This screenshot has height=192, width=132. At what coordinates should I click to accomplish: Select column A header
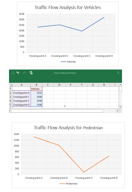[x=21, y=85]
